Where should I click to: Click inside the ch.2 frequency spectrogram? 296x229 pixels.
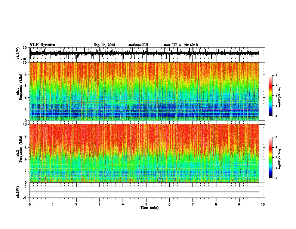click(144, 153)
